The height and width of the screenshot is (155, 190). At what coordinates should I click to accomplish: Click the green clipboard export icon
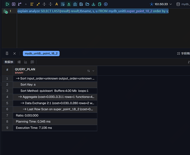pos(99,4)
